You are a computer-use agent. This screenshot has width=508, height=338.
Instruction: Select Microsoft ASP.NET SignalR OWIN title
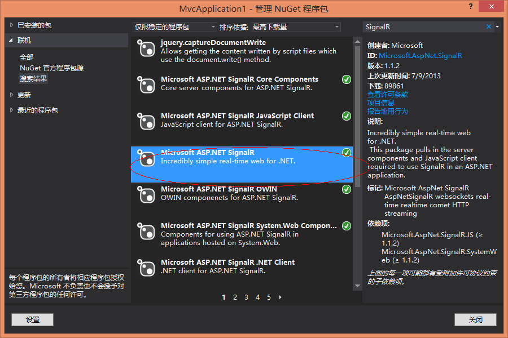click(219, 189)
